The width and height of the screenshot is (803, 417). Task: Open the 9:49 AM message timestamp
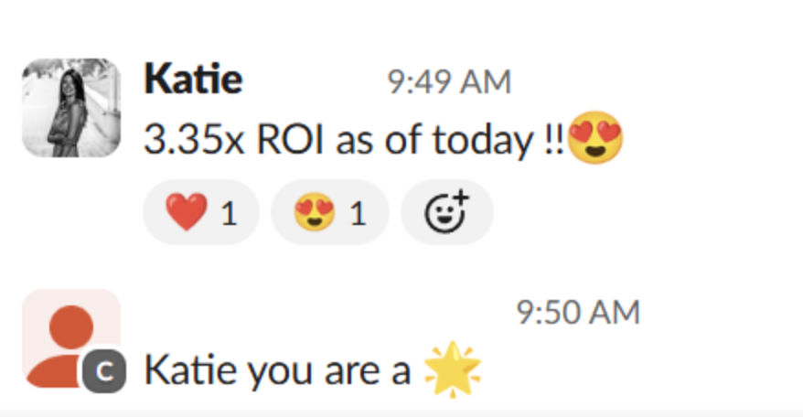pyautogui.click(x=449, y=82)
